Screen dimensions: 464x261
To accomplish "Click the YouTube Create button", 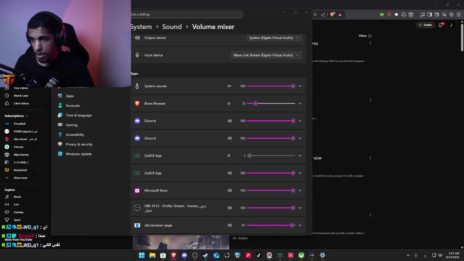I will coord(425,25).
